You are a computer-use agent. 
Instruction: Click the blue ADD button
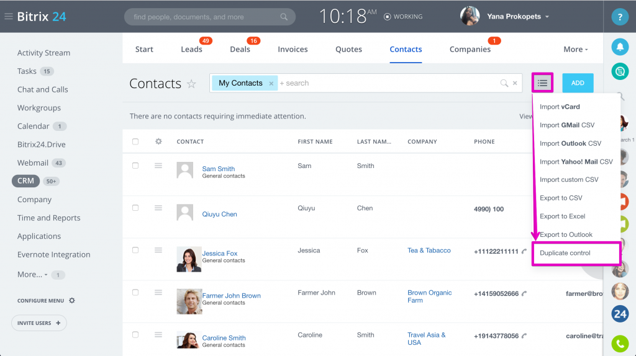(x=578, y=83)
